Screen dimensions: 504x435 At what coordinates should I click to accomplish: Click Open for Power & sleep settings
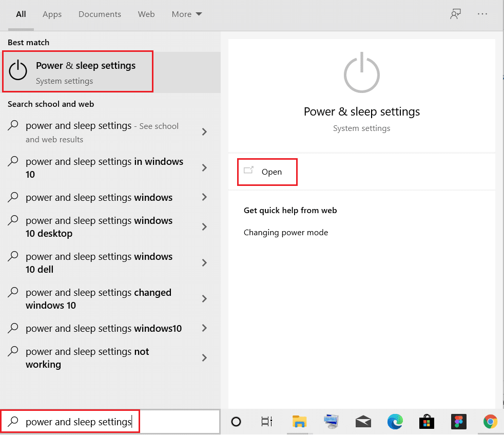[271, 172]
